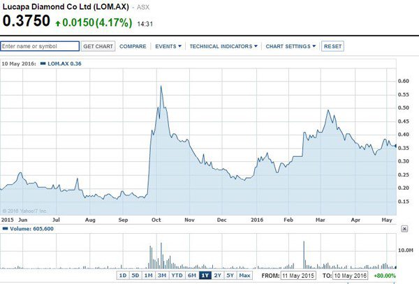Screen dimensions: 419x284
Task: Select the 5D time range
Action: pos(135,275)
